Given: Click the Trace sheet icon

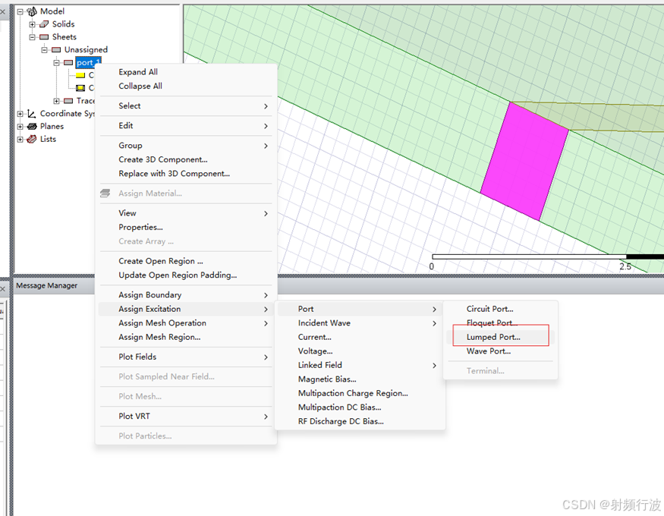Looking at the screenshot, I should [x=68, y=101].
